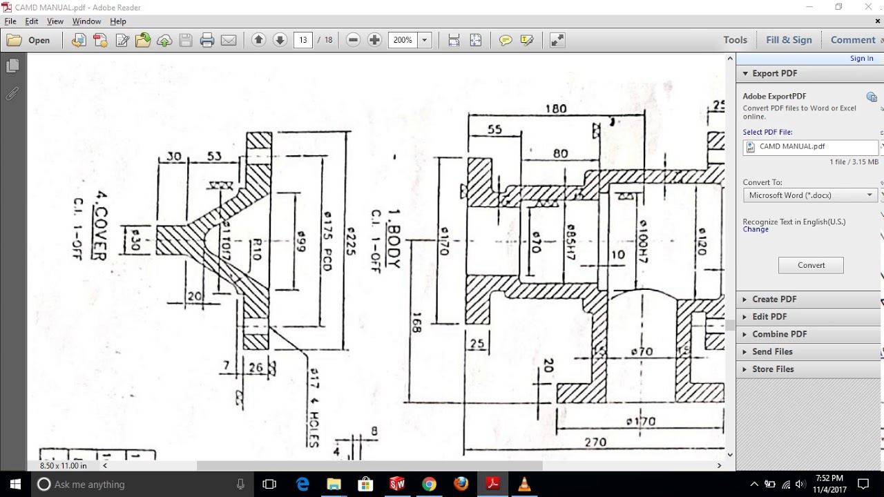Screen dimensions: 884x497
Task: Select the Highlight text tool
Action: (x=527, y=40)
